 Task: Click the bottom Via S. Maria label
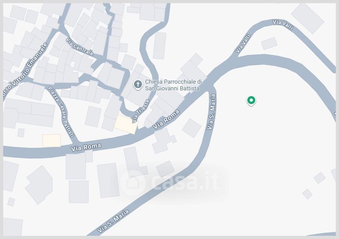[113, 221]
